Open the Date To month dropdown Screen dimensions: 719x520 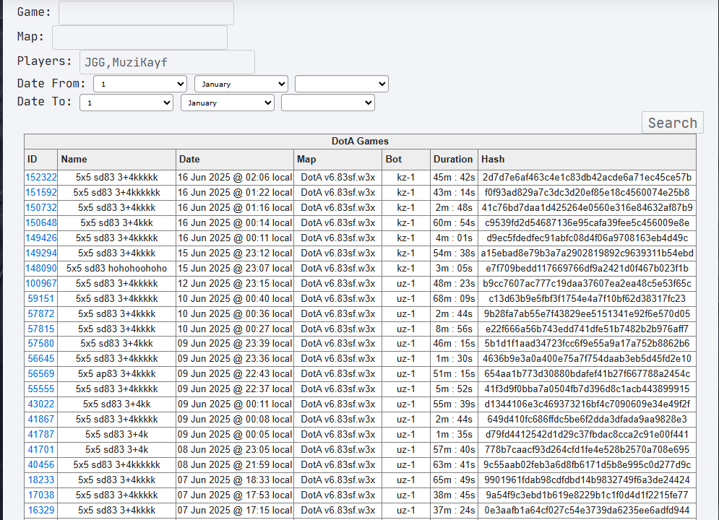[228, 103]
